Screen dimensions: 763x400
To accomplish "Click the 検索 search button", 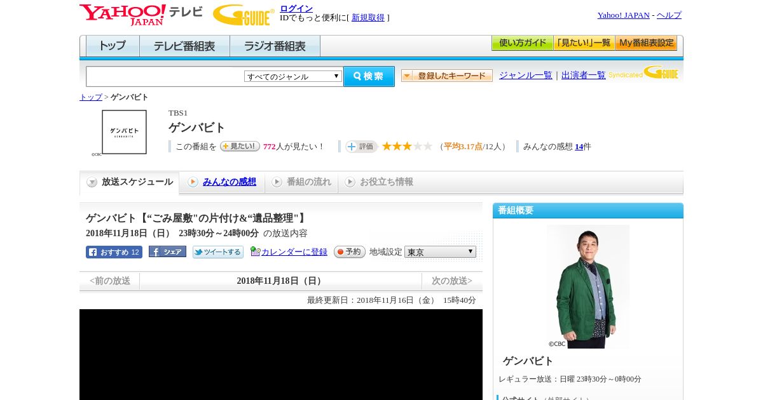I will coord(369,76).
